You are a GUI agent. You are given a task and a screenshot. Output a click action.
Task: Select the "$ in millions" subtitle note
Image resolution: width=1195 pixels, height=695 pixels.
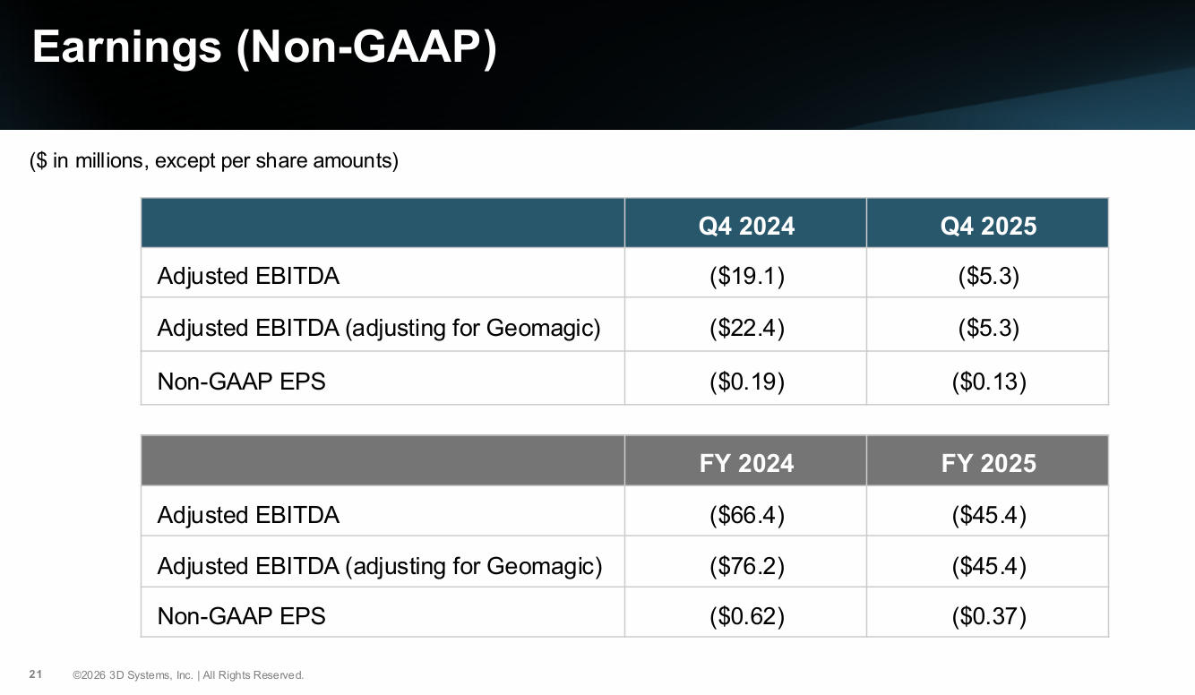click(214, 160)
